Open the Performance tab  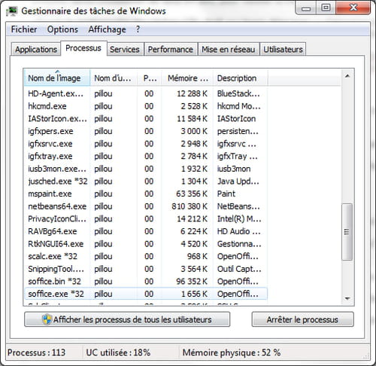click(x=171, y=49)
